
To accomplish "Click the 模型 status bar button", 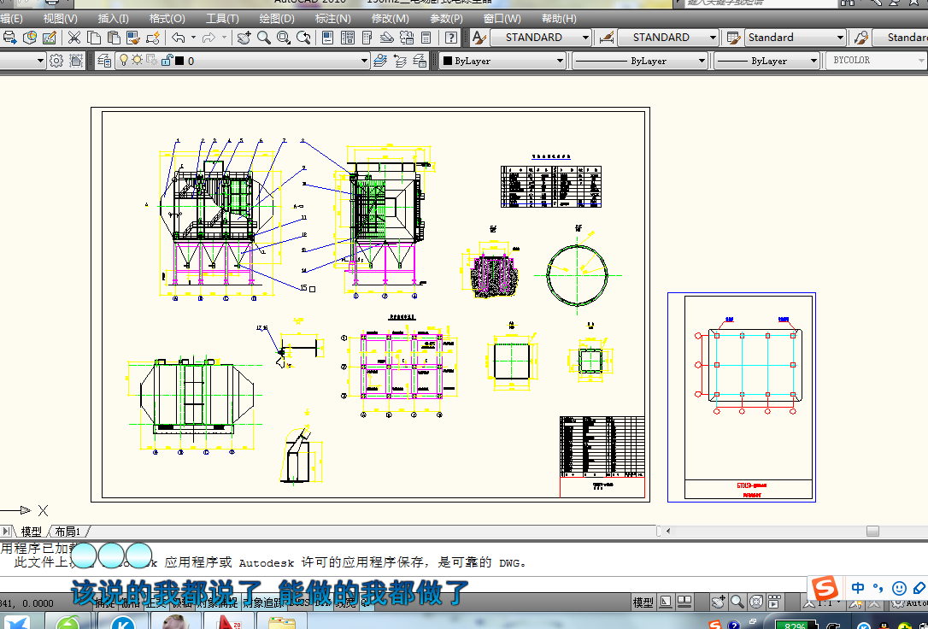I will click(643, 603).
